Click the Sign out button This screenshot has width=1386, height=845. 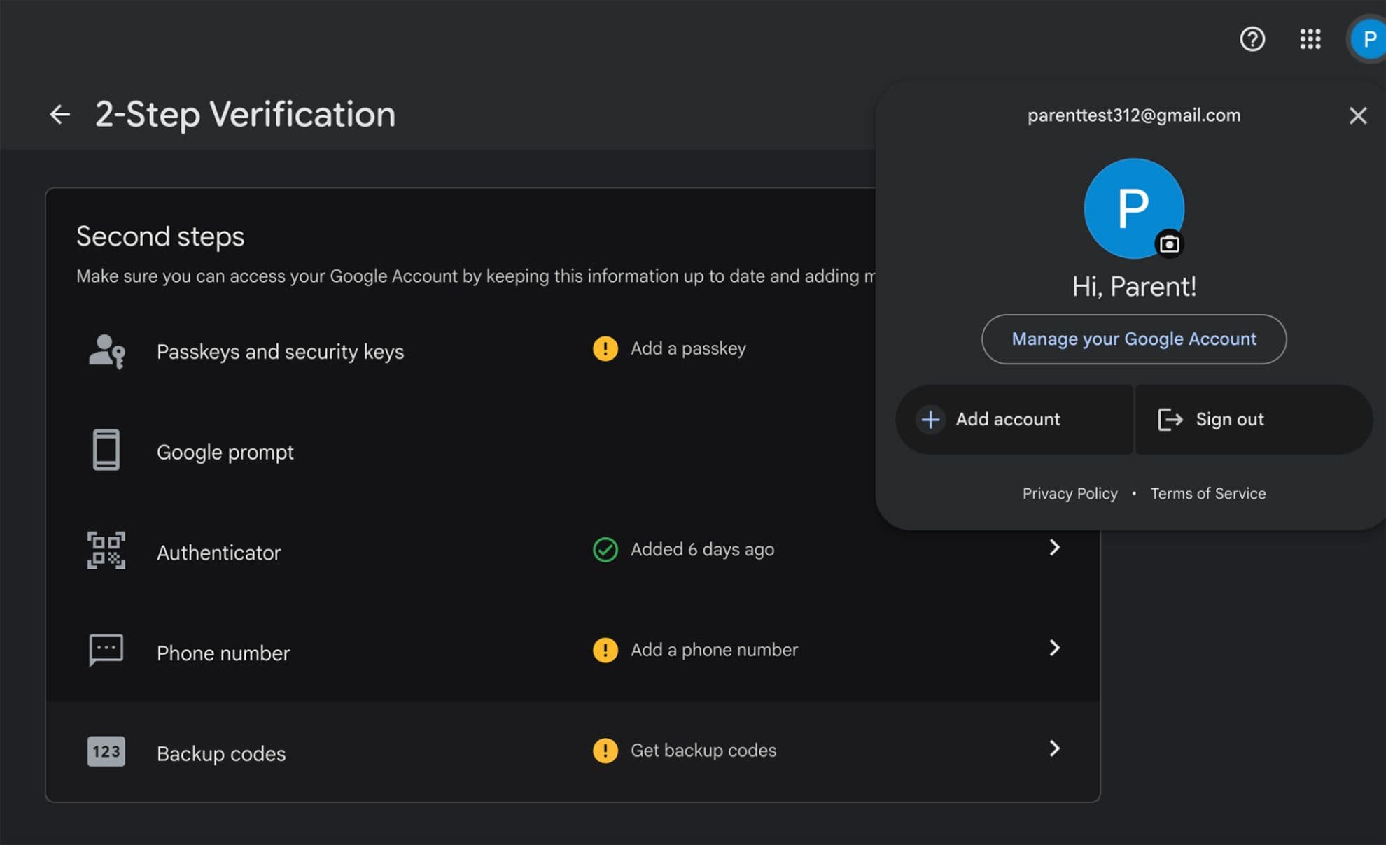click(1254, 420)
